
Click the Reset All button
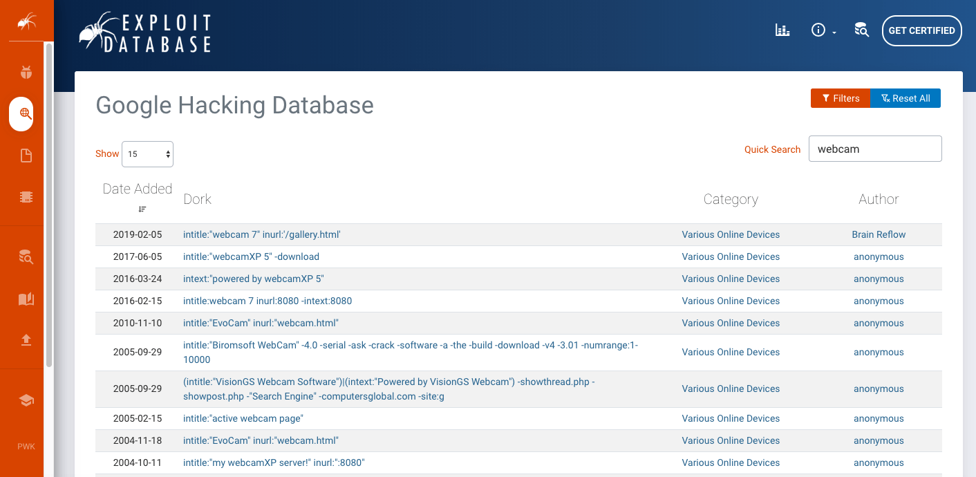pyautogui.click(x=905, y=98)
